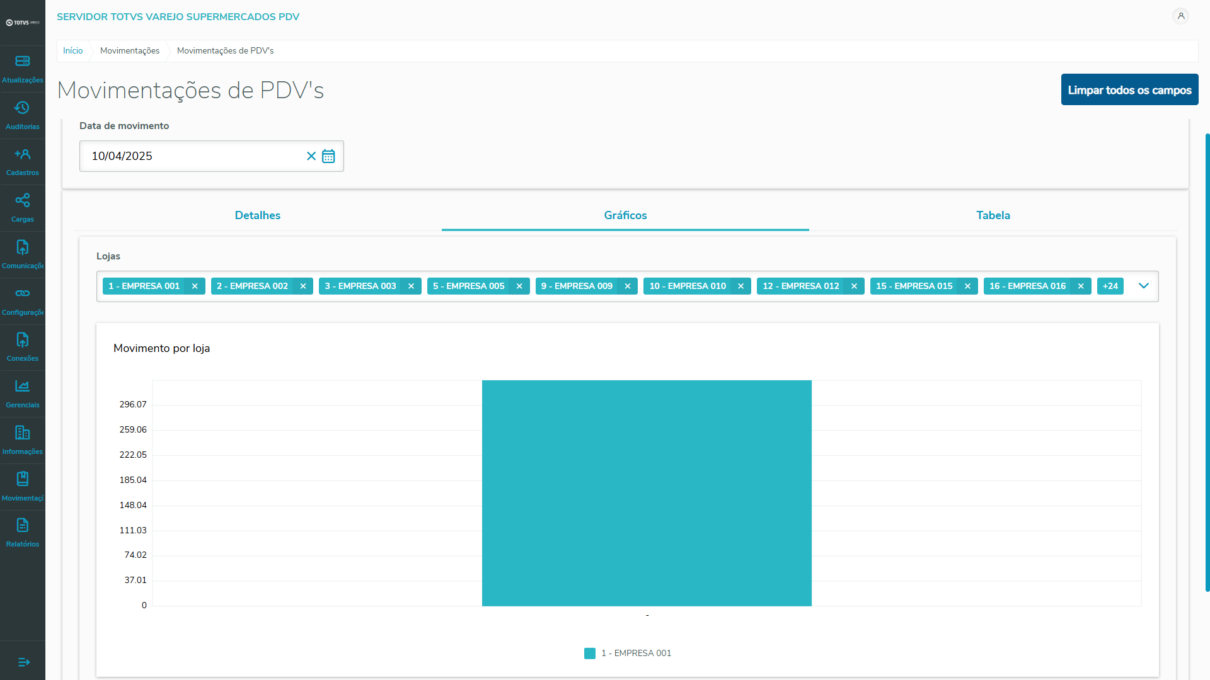Show the +24 hidden stores tag
Image resolution: width=1210 pixels, height=680 pixels.
1110,286
